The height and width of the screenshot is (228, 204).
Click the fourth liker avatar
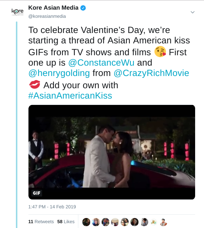pyautogui.click(x=115, y=222)
